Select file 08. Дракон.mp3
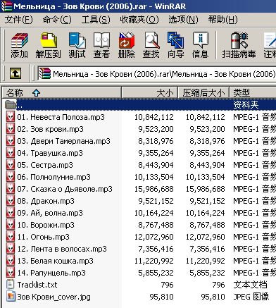The height and width of the screenshot is (308, 276). coord(46,201)
